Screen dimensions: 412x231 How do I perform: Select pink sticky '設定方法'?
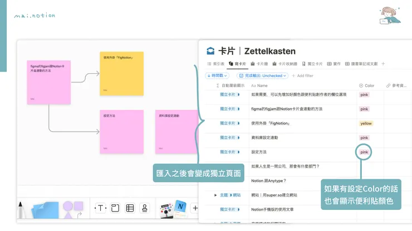point(122,132)
